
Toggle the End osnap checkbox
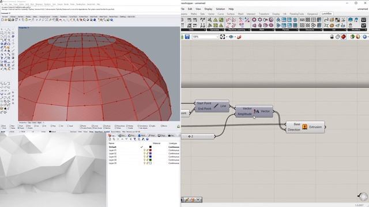pos(2,126)
